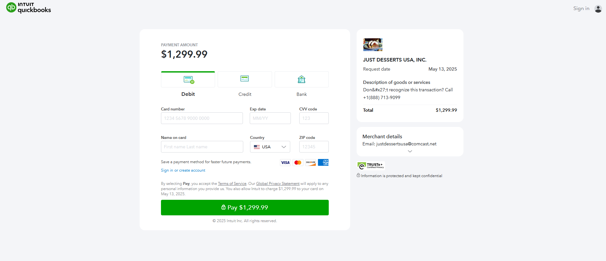Select the Bank building icon
The width and height of the screenshot is (606, 261).
(x=301, y=79)
